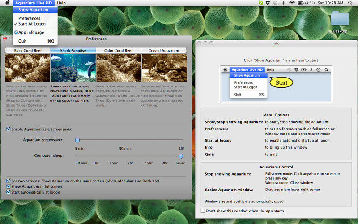Viewport: 358px width, 224px height.
Task: Click the 'Computer sleep:' label
Action: pos(49,155)
